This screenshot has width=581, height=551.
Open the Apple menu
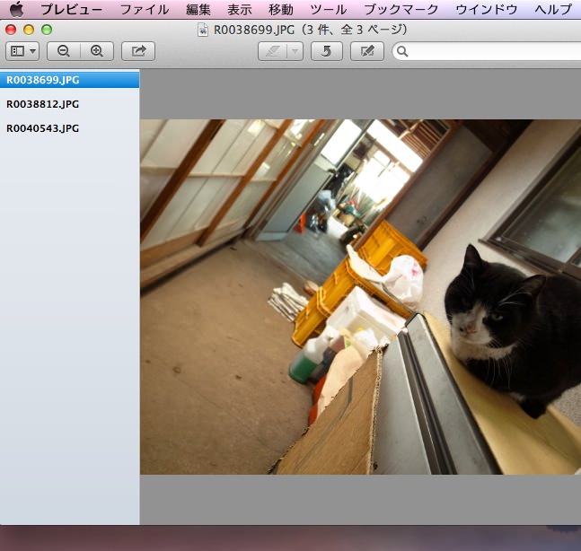(x=16, y=9)
